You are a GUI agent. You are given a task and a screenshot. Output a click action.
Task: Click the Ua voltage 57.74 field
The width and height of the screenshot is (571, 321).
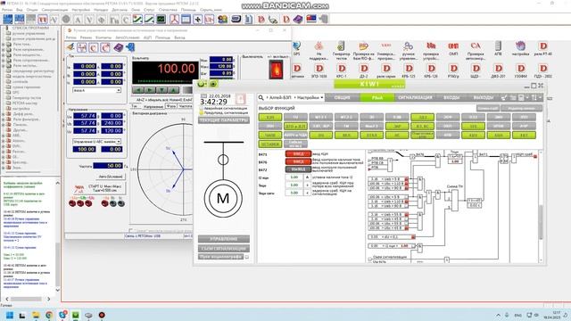[85, 116]
